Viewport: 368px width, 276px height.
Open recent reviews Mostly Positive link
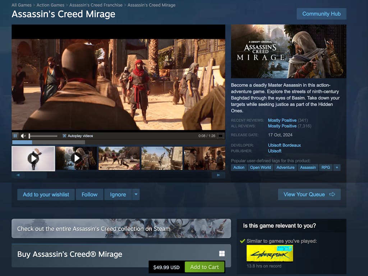[x=282, y=120]
